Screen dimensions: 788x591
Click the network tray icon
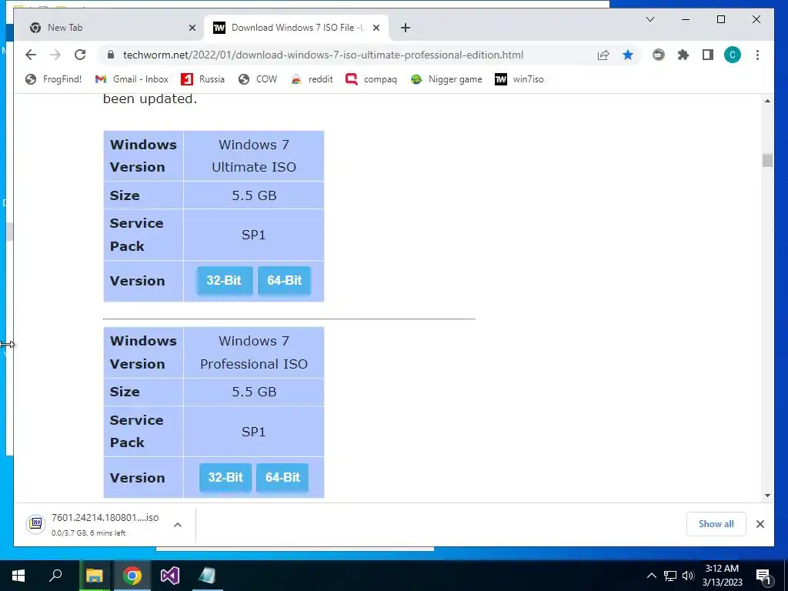point(670,576)
